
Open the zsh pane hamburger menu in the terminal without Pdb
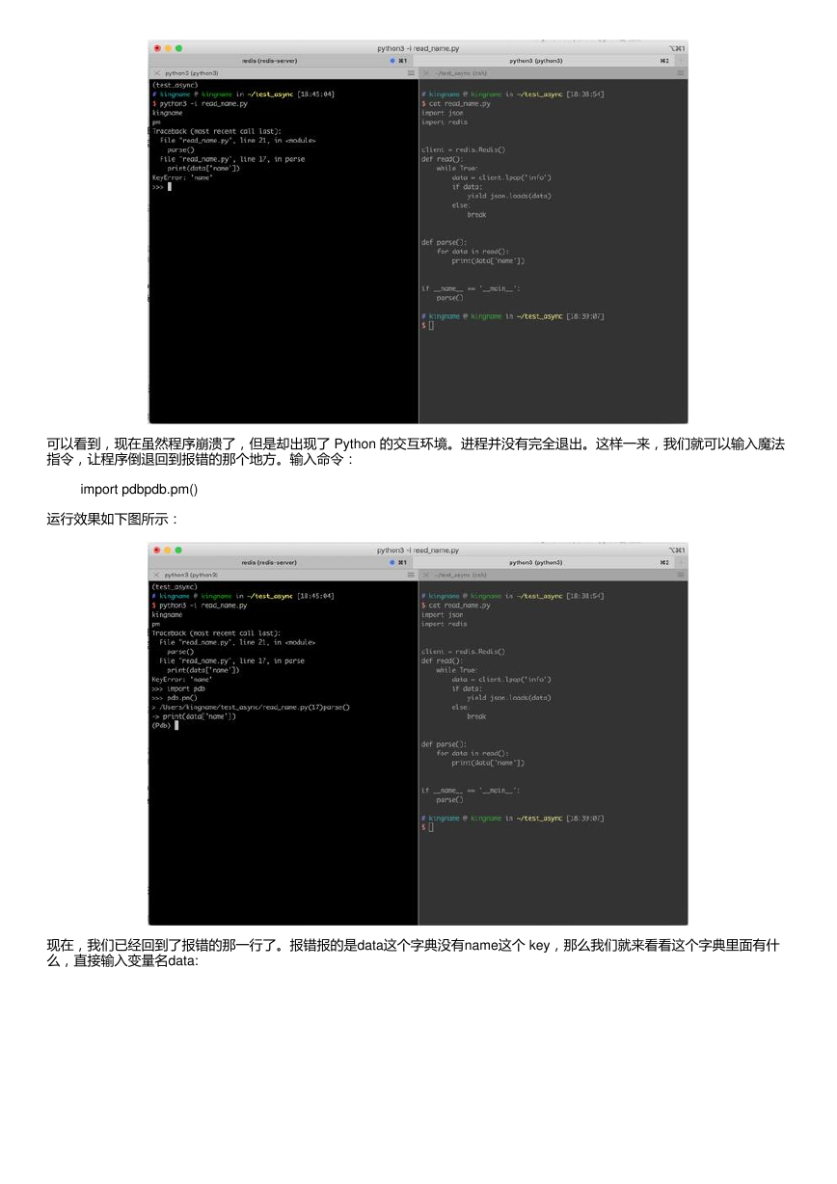pyautogui.click(x=681, y=73)
